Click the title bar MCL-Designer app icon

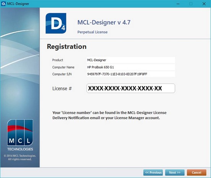3,4
